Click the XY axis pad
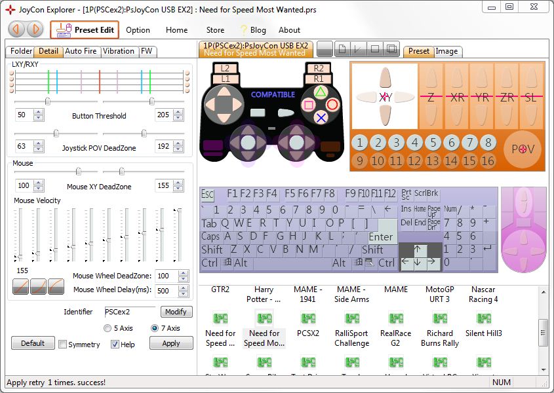 point(385,96)
